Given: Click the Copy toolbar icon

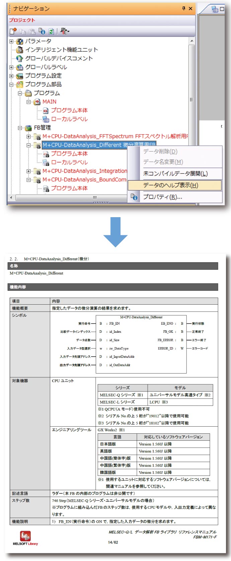Looking at the screenshot, I should tap(22, 32).
